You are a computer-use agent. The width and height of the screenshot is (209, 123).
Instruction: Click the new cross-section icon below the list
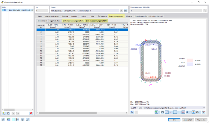coord(4,113)
